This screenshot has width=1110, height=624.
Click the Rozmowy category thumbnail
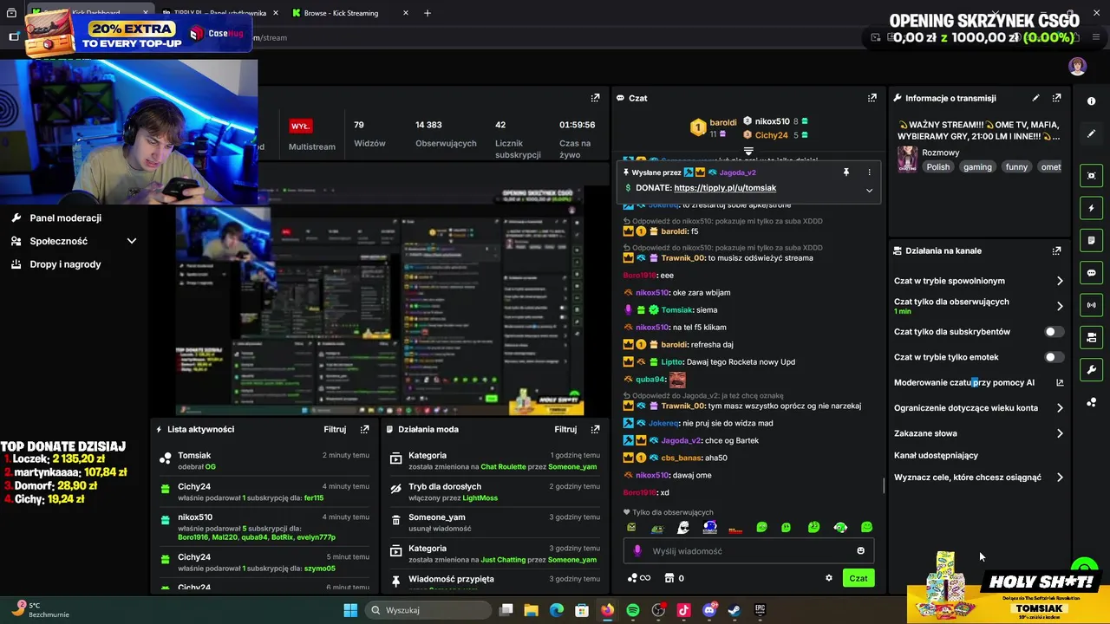point(907,159)
